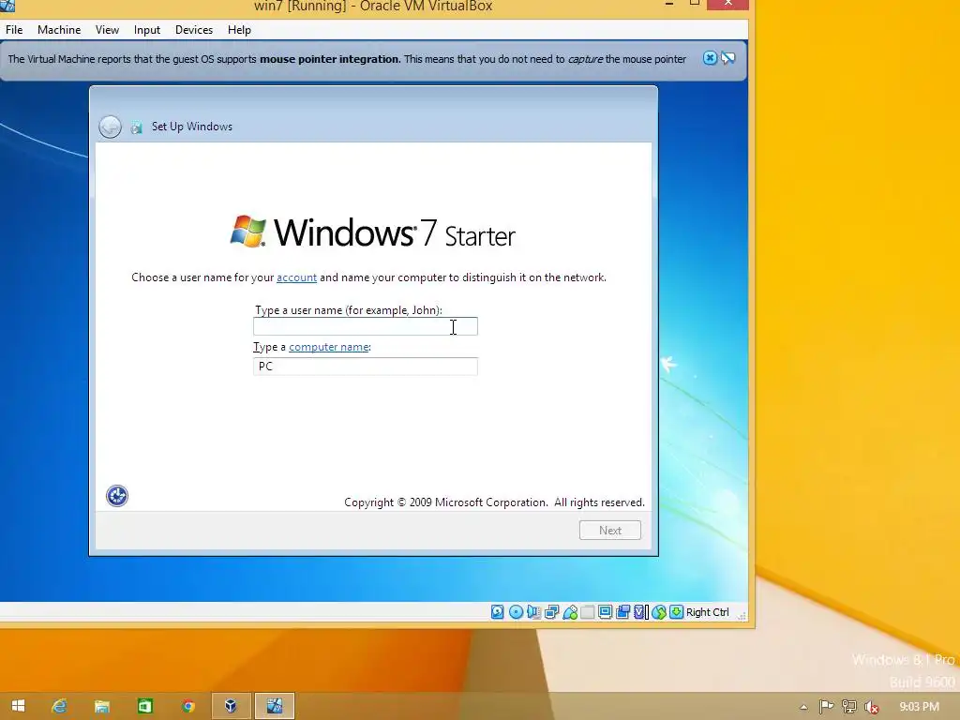This screenshot has width=960, height=720.
Task: Open the hard disk activity indicator
Action: (x=497, y=611)
